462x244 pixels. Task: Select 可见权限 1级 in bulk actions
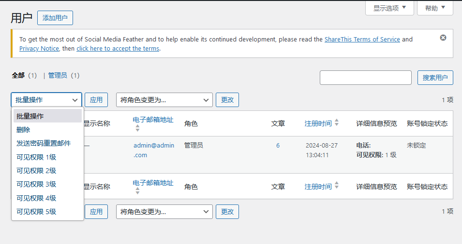pyautogui.click(x=47, y=157)
